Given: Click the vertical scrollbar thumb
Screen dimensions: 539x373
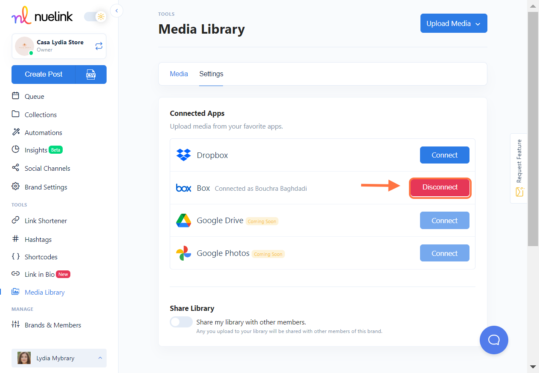Looking at the screenshot, I should click(533, 129).
